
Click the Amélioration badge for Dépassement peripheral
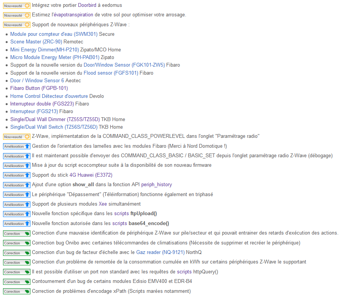pyautogui.click(x=17, y=195)
